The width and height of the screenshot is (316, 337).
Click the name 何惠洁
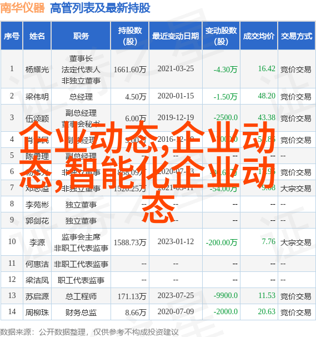pos(37,264)
